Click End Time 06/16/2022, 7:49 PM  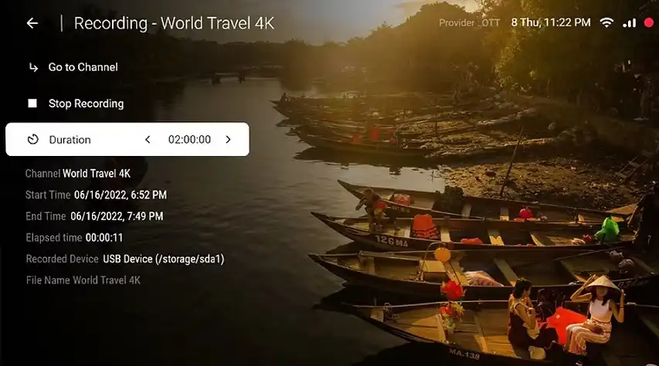click(x=94, y=216)
